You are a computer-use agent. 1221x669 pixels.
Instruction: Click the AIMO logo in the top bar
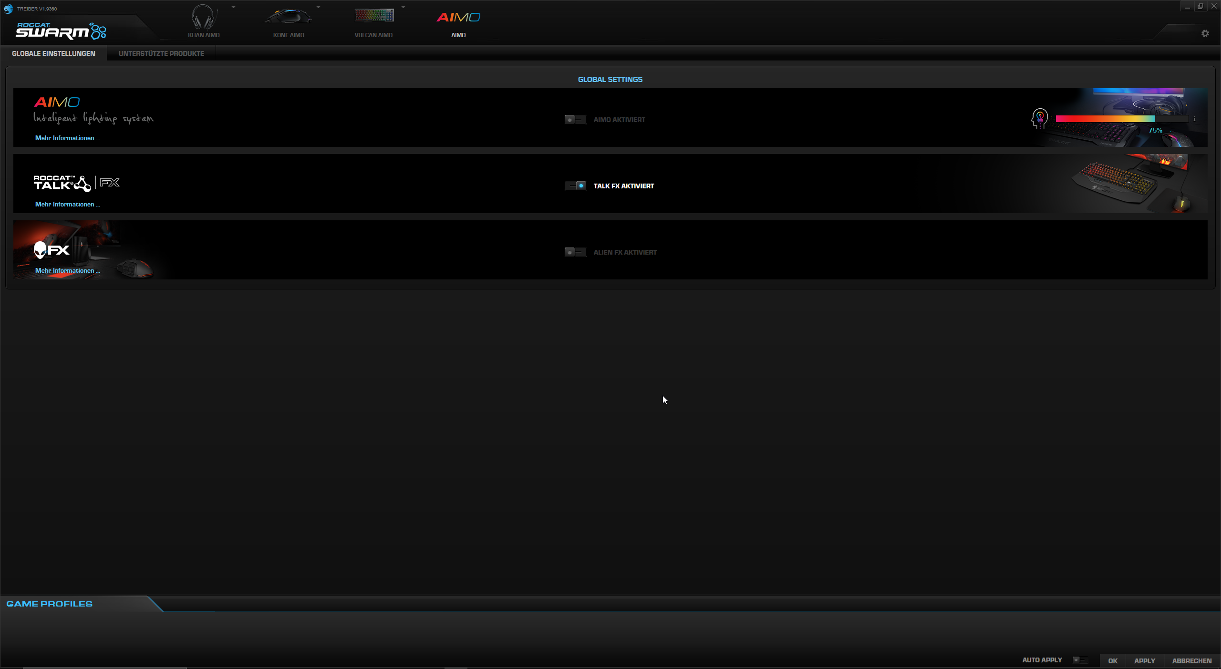(x=458, y=18)
